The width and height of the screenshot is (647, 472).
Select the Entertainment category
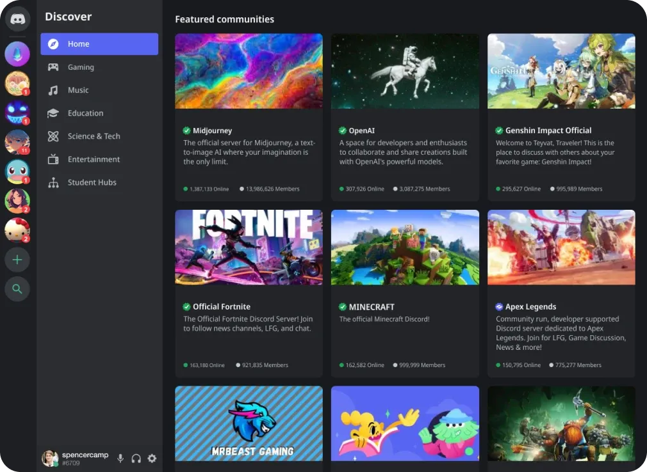94,159
